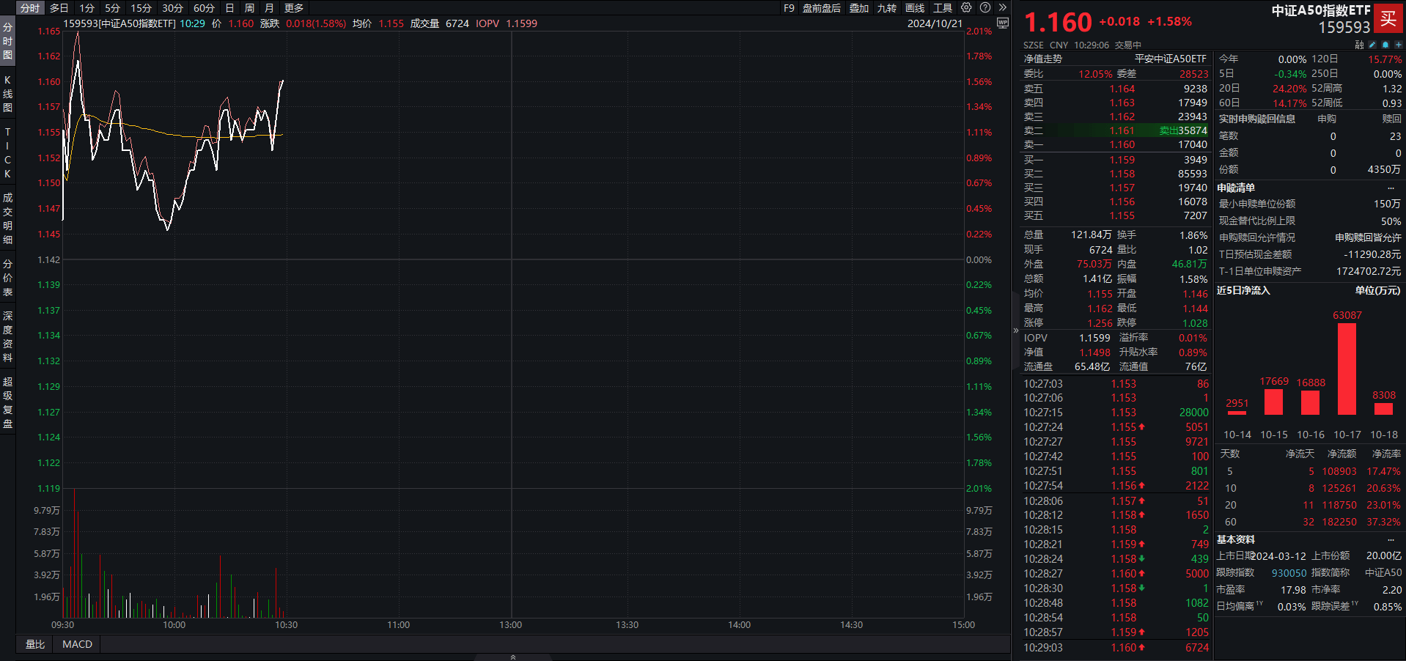Click the bell price alert icon

1385,45
